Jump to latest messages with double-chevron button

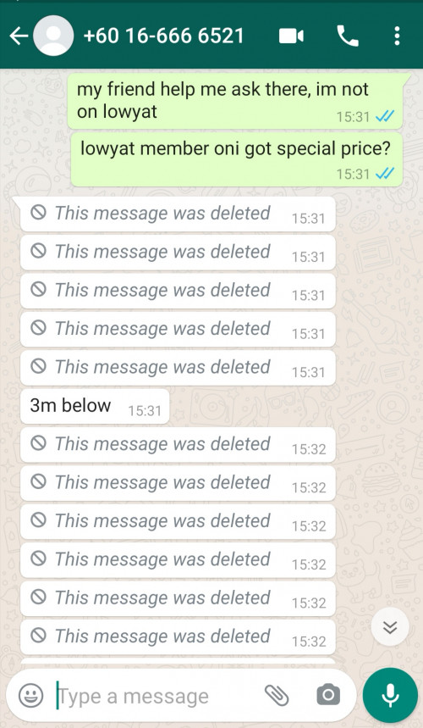[390, 627]
